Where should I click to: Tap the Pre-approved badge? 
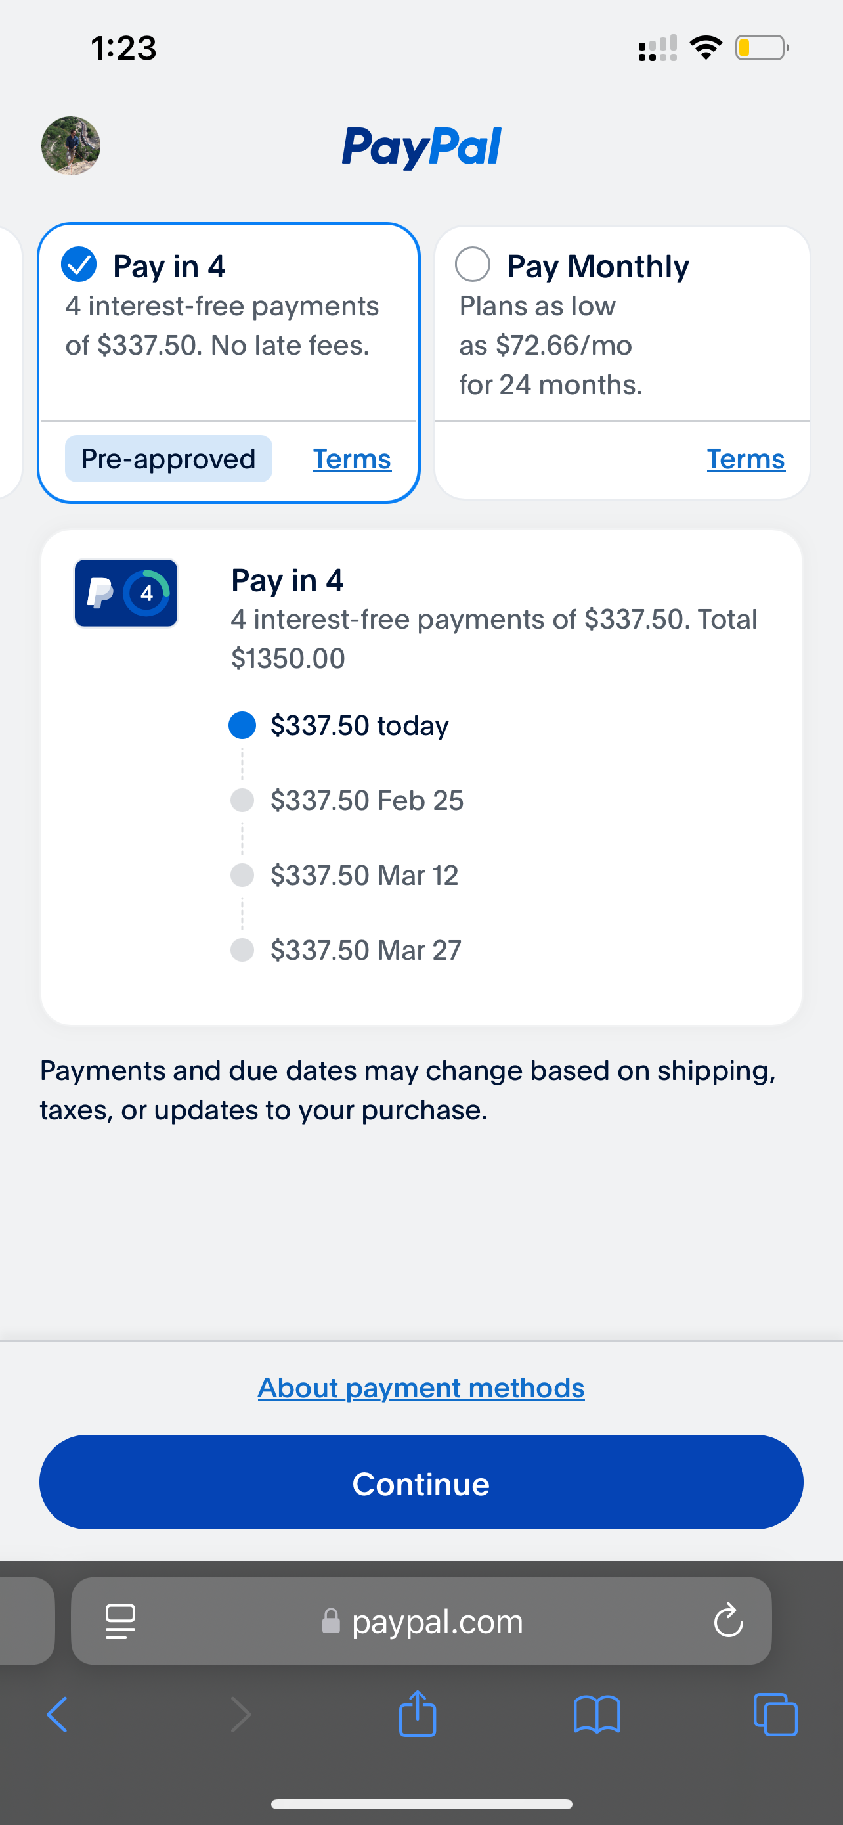[168, 459]
